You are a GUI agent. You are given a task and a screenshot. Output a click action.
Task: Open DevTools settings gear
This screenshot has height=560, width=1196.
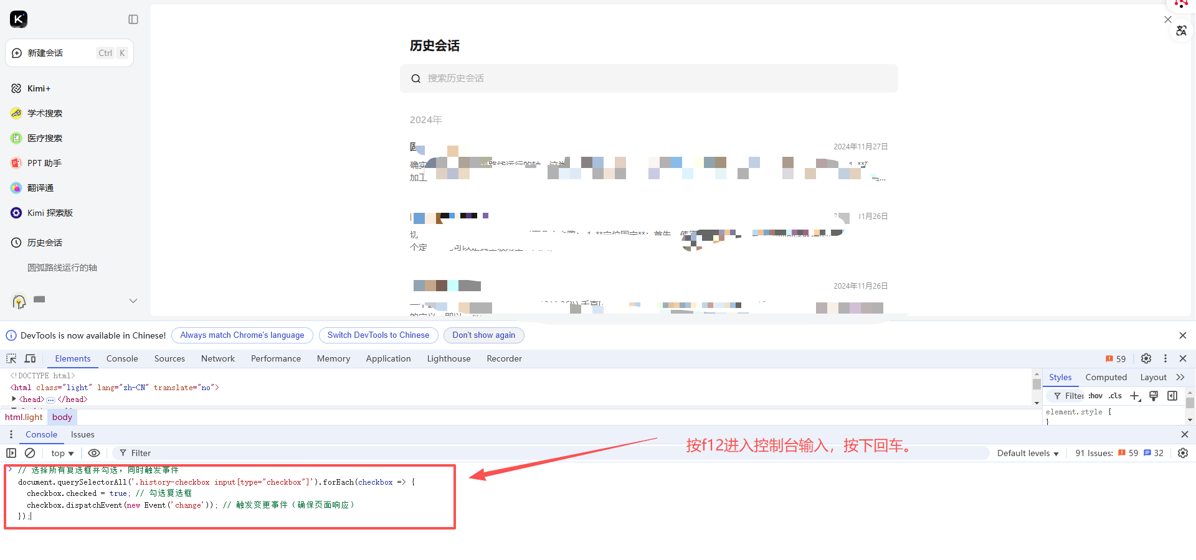pos(1146,358)
